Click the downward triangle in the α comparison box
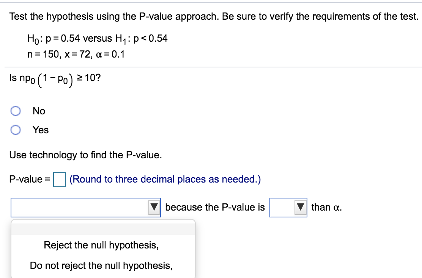The height and width of the screenshot is (278, 422). pyautogui.click(x=301, y=207)
